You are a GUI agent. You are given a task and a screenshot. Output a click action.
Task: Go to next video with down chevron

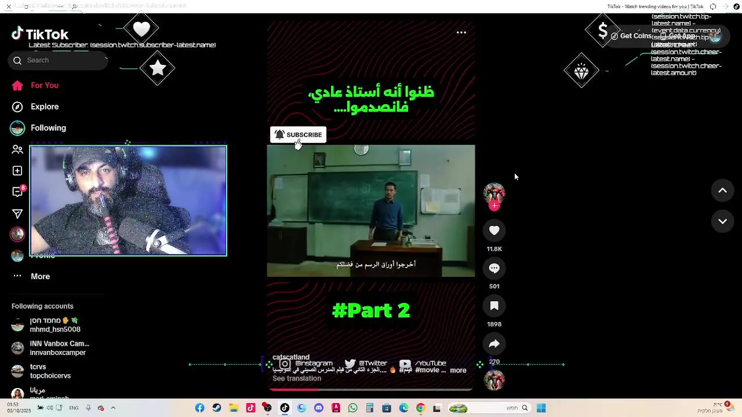point(722,221)
